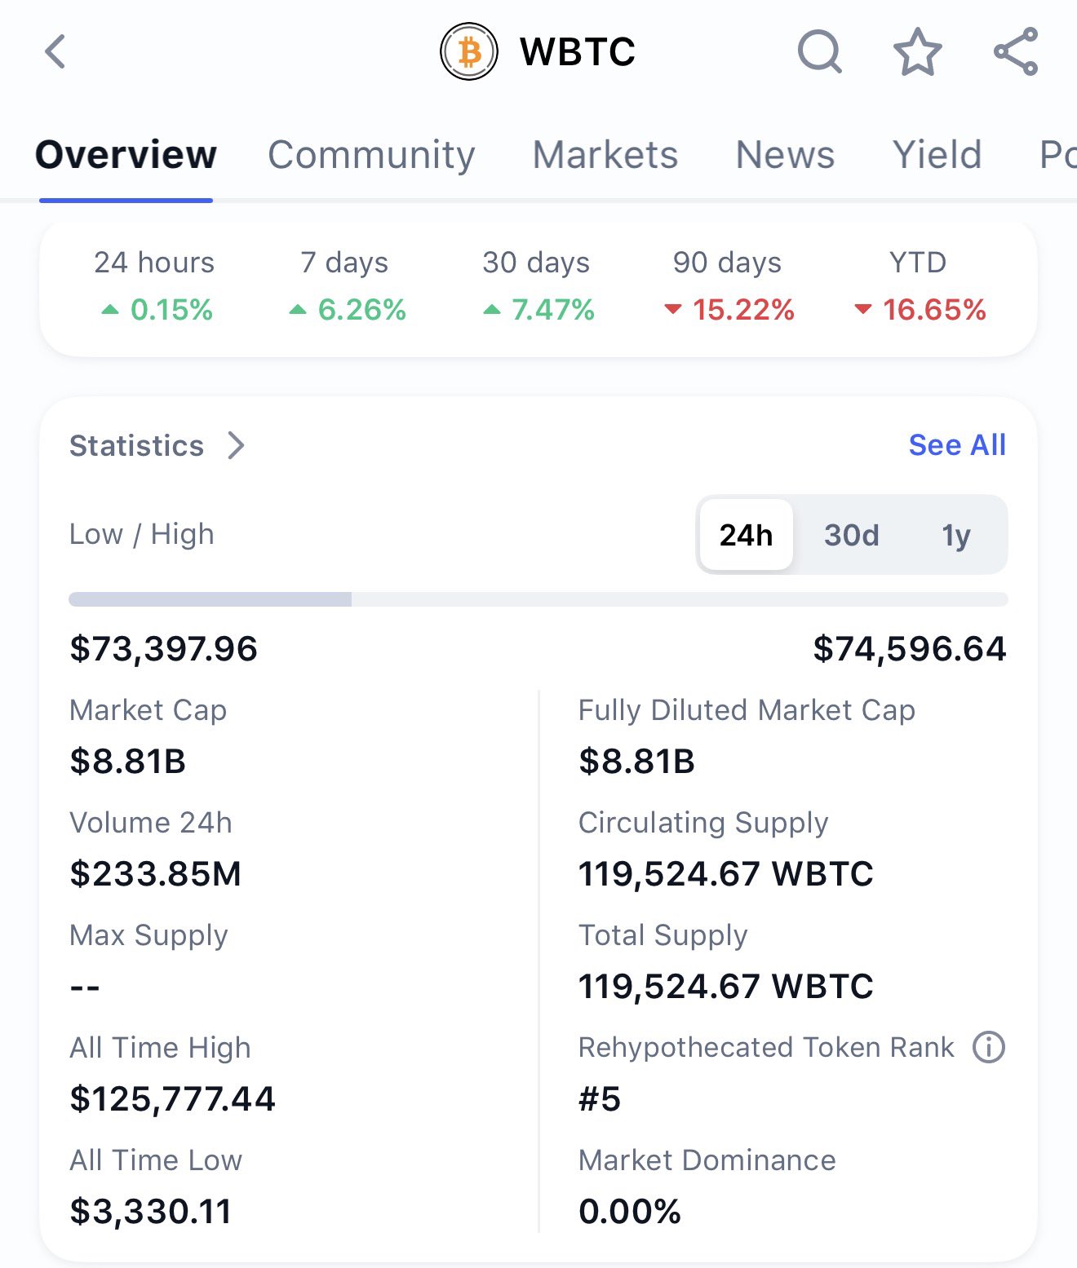Tap the See All link
The image size is (1077, 1268).
[957, 445]
